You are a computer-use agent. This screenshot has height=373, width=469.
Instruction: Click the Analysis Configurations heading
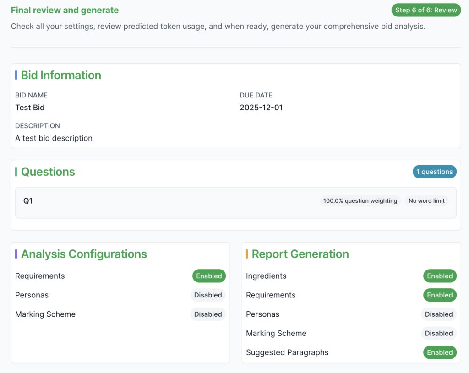point(84,254)
